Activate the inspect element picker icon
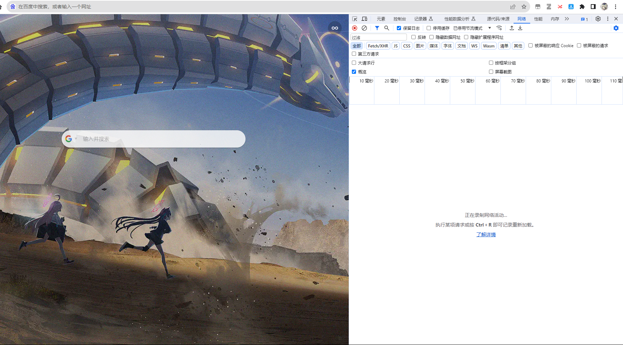Viewport: 623px width, 345px height. (x=355, y=19)
